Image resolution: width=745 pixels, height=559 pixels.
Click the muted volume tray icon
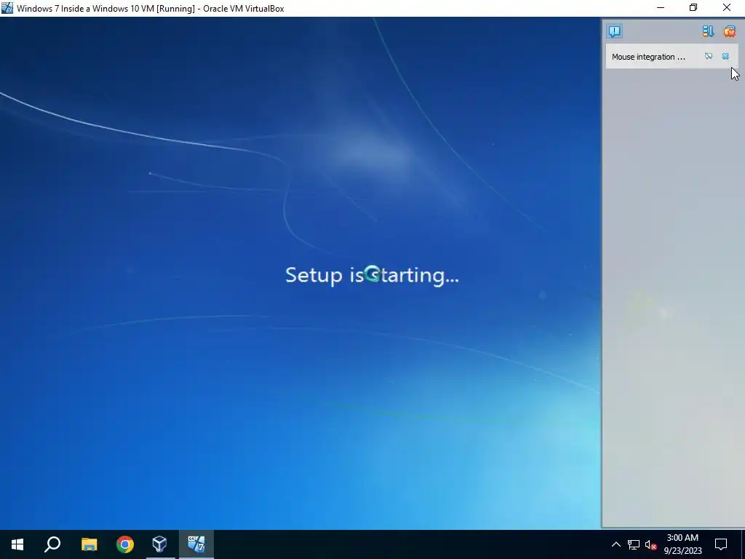650,544
